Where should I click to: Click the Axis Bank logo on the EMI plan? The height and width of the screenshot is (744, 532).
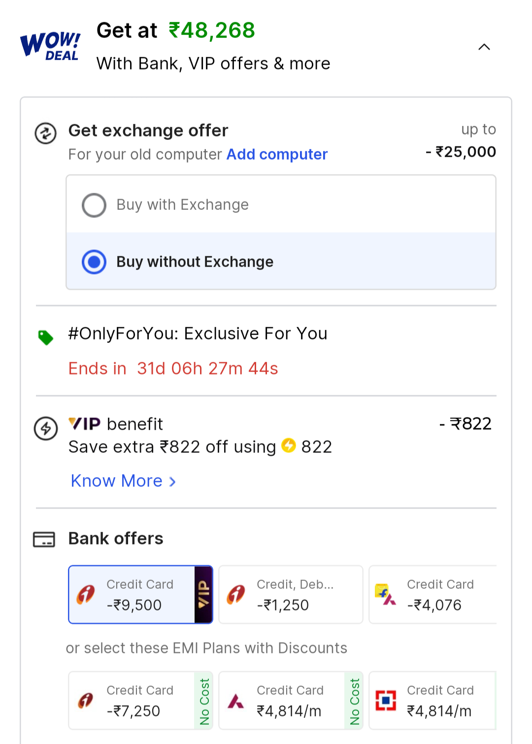[236, 700]
